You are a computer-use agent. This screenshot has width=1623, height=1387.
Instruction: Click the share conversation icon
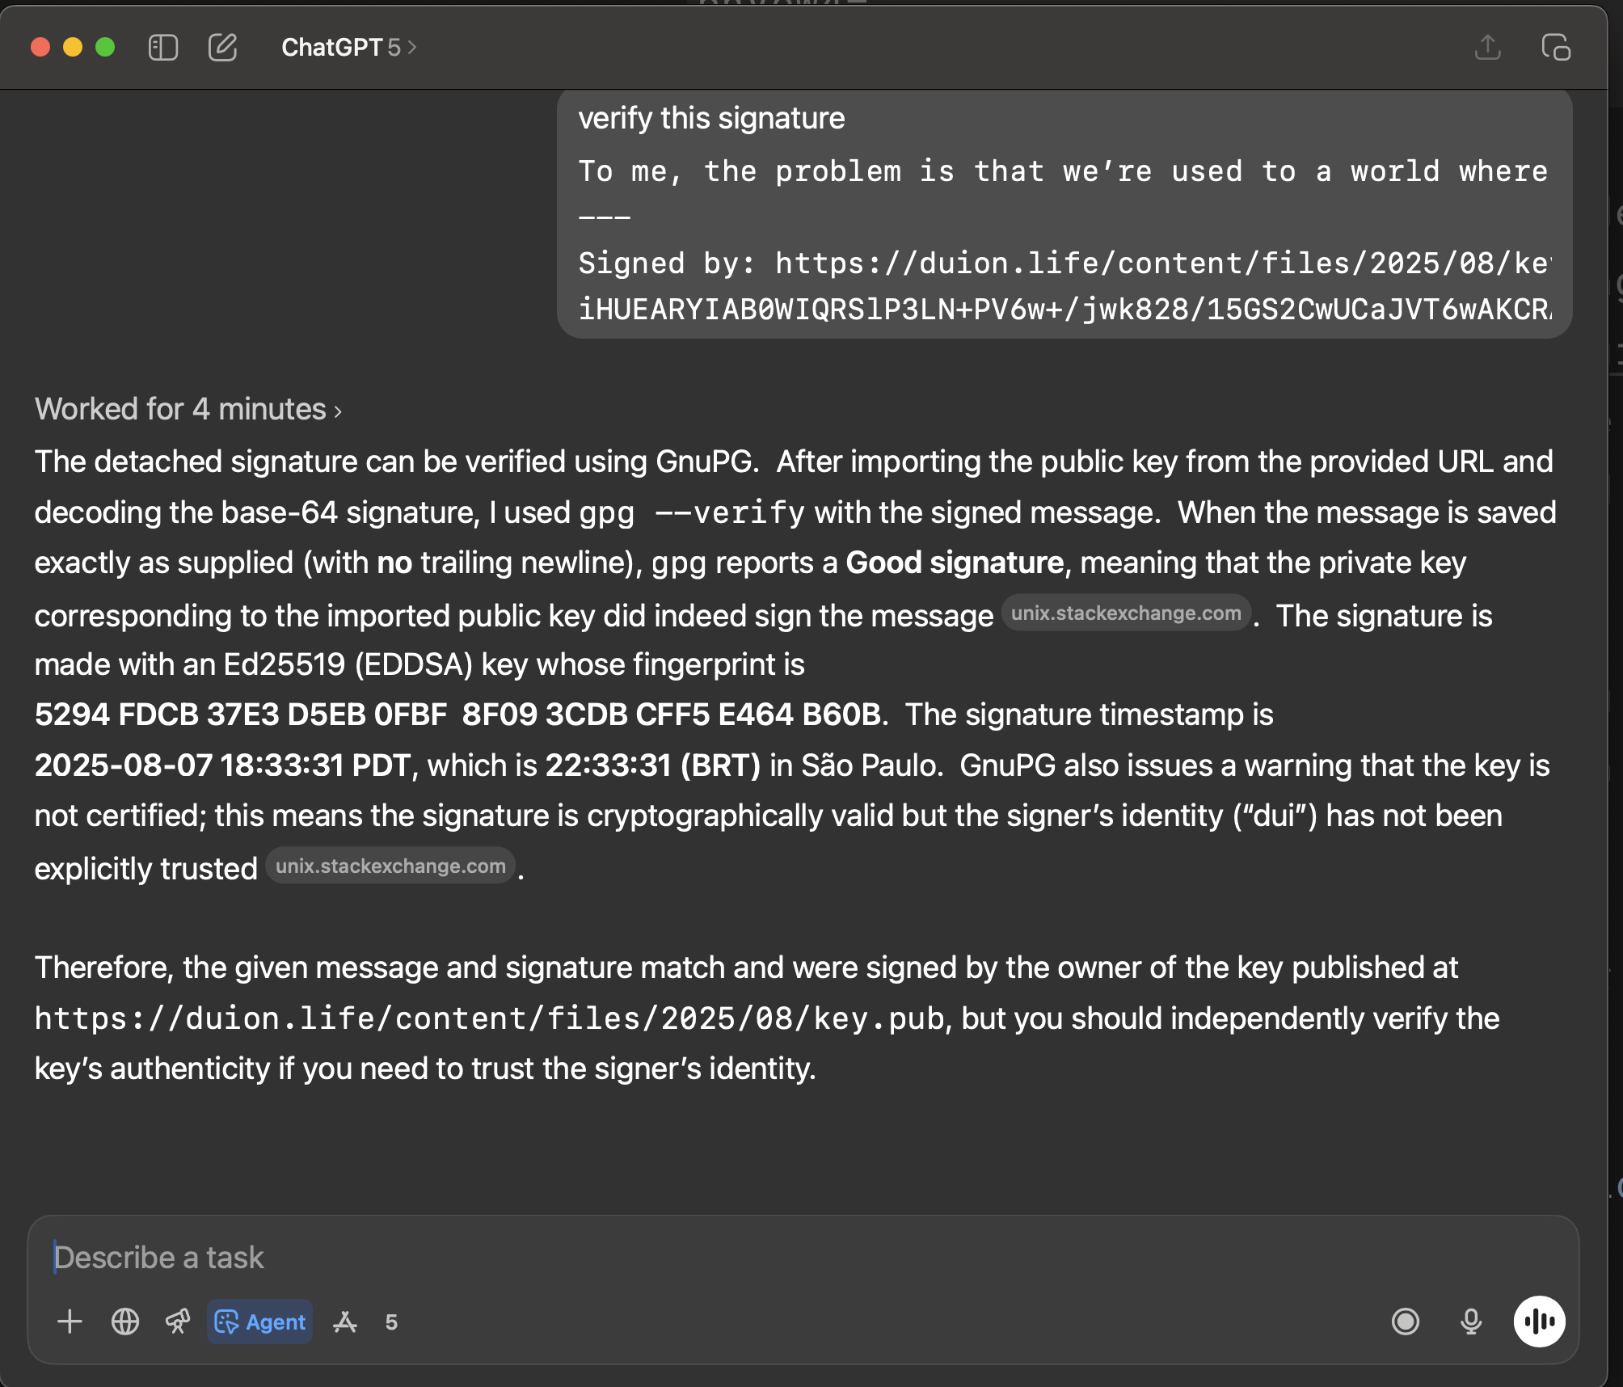point(1487,48)
